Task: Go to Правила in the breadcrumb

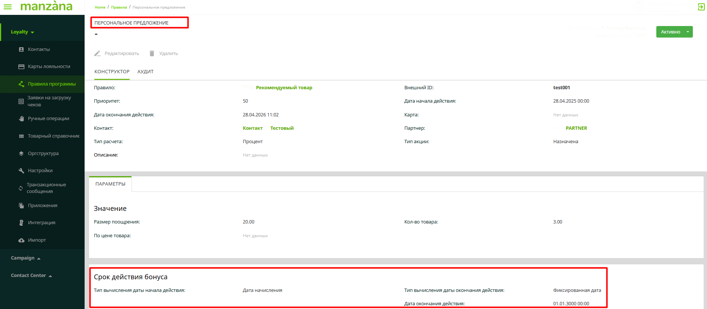Action: 119,7
